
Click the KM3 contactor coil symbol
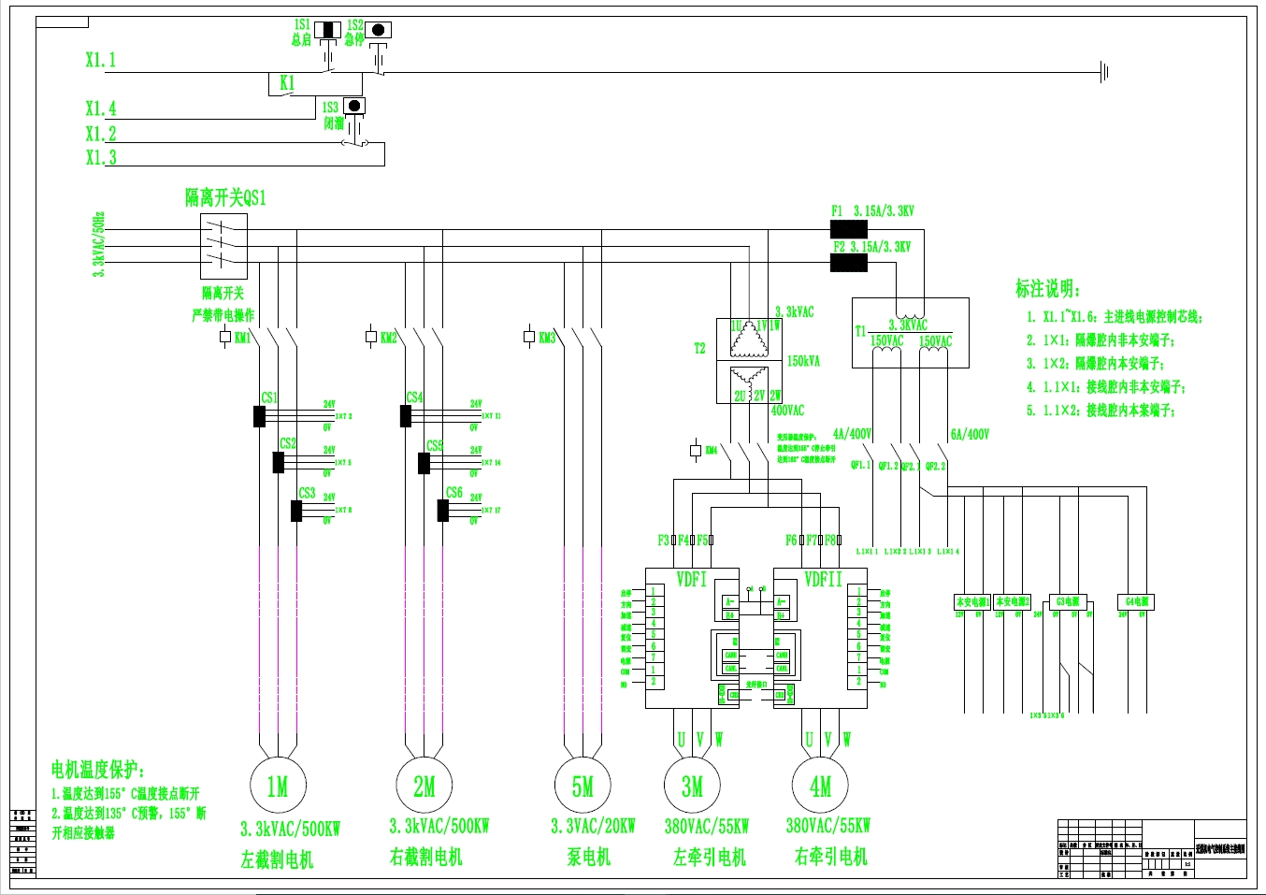(x=529, y=337)
